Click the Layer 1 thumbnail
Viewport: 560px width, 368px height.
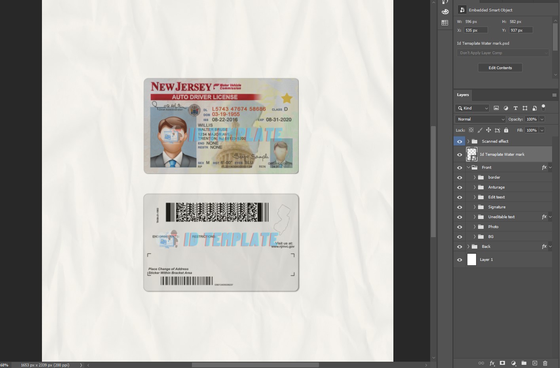pos(472,259)
